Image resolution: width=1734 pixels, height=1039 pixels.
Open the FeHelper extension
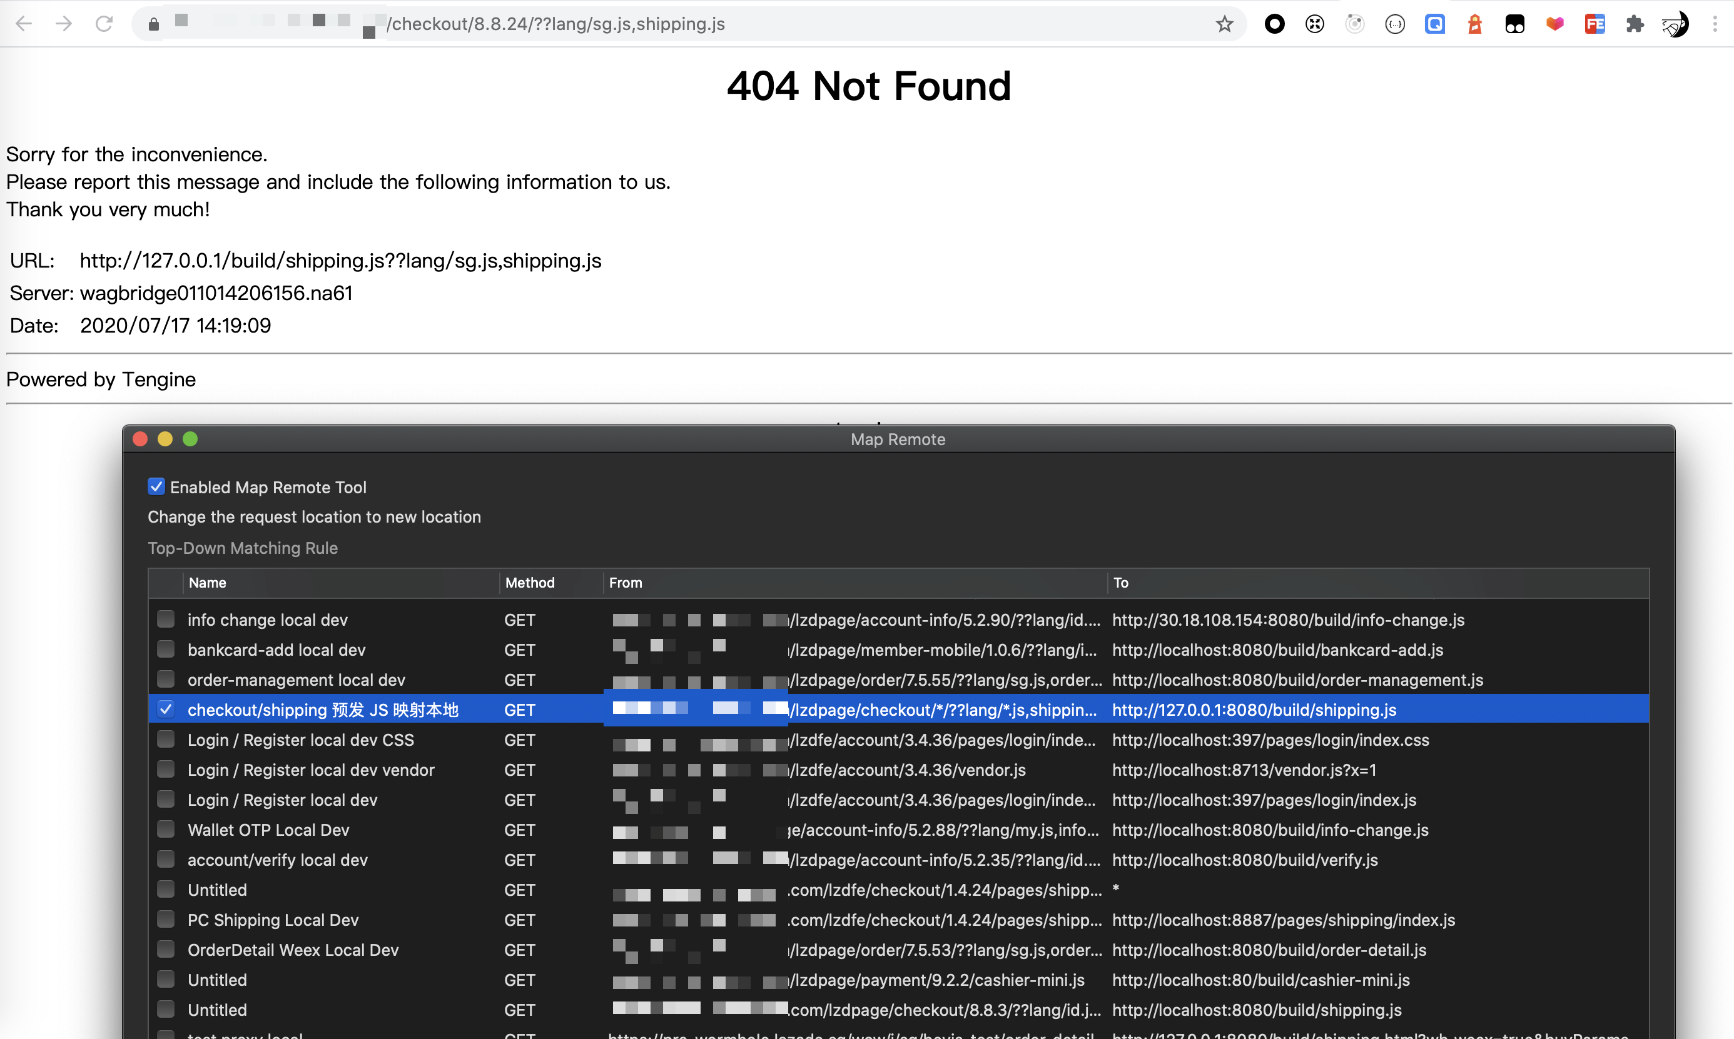tap(1595, 24)
